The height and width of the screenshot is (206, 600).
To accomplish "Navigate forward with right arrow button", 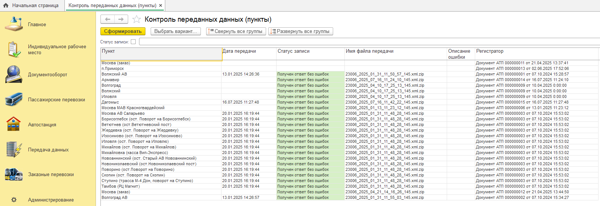I will [121, 19].
